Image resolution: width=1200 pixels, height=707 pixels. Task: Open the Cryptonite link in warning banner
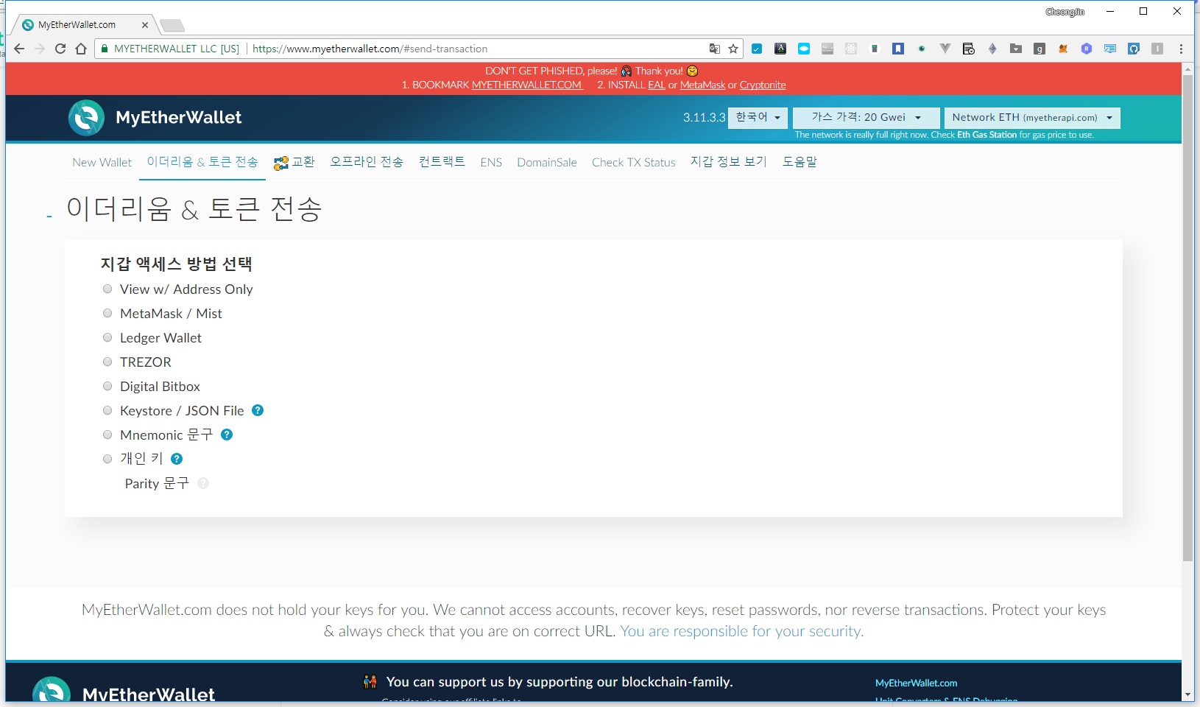(763, 85)
